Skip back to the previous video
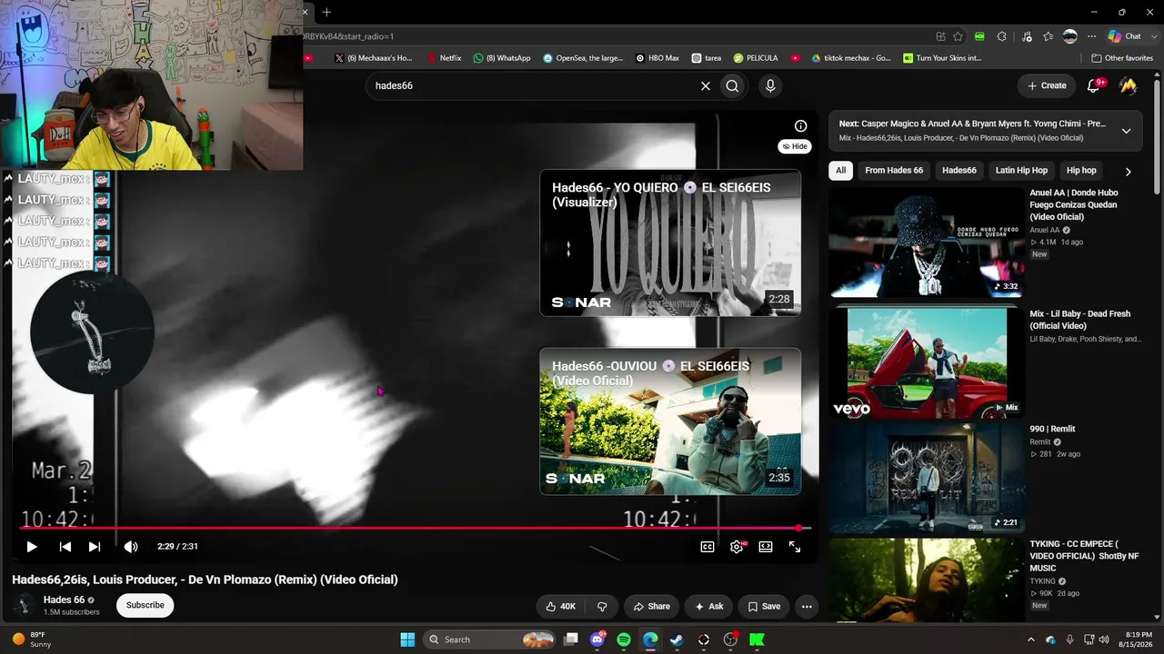1164x654 pixels. [65, 547]
